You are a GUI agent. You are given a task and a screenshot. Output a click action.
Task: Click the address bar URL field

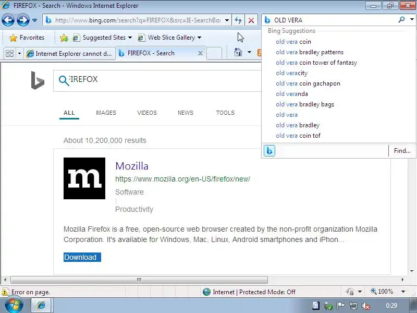click(x=137, y=20)
